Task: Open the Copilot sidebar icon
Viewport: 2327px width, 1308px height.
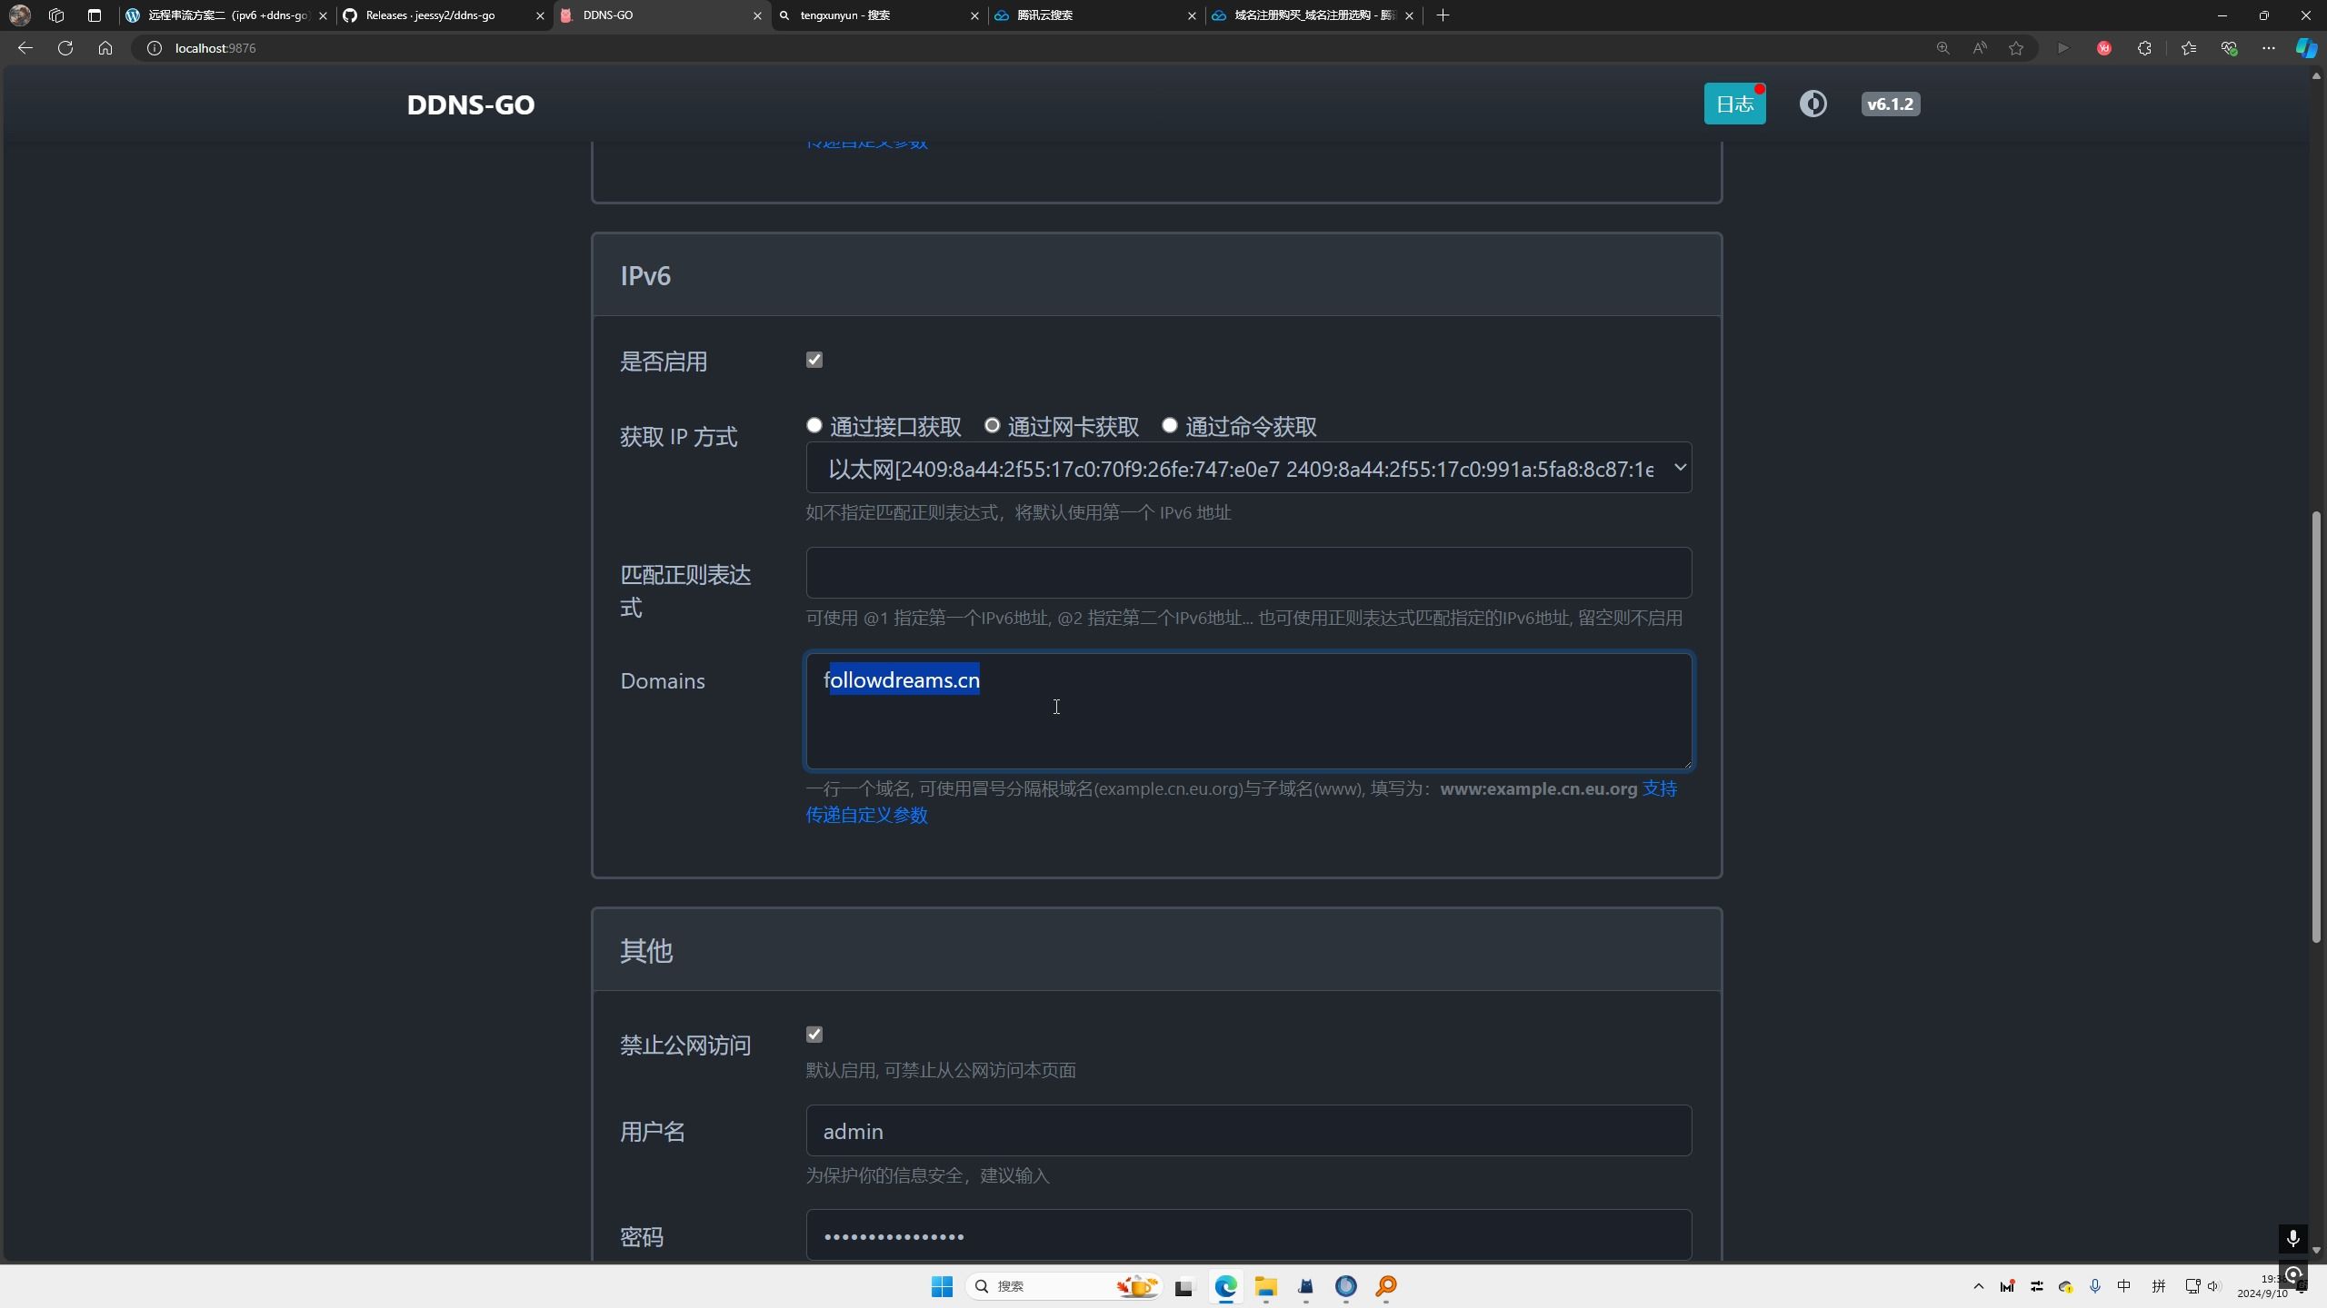Action: [x=2306, y=48]
